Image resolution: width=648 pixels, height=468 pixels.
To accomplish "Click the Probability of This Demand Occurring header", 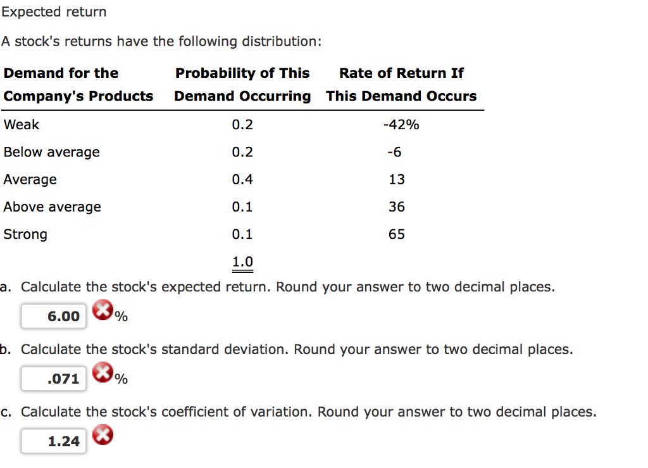I will pyautogui.click(x=242, y=84).
